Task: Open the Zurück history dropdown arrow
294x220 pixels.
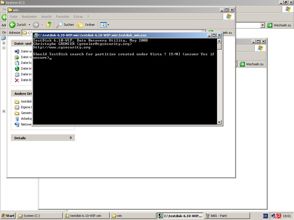Action: tap(30, 25)
